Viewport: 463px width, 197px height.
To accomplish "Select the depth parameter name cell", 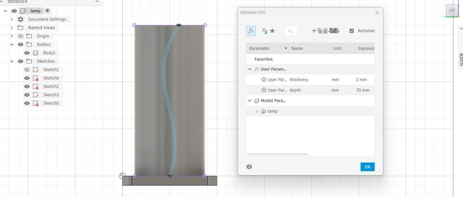I will [309, 90].
